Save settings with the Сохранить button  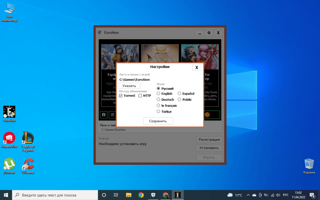158,121
